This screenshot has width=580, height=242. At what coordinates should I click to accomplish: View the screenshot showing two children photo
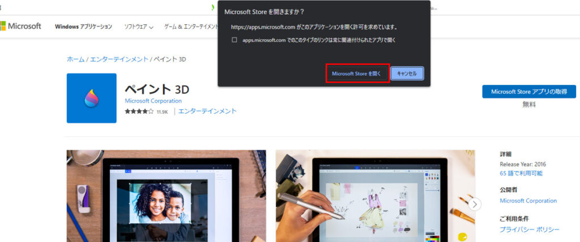pos(166,196)
